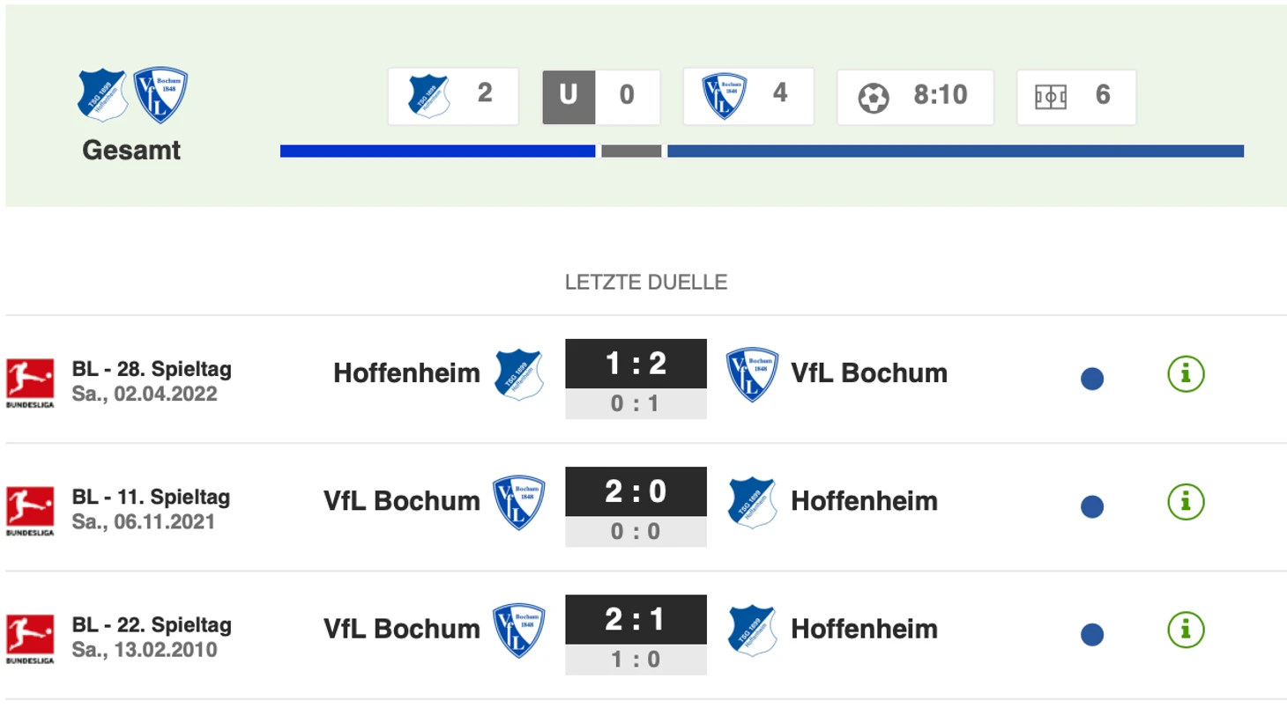
Task: Open the 2 : 1 score result
Action: pyautogui.click(x=636, y=618)
